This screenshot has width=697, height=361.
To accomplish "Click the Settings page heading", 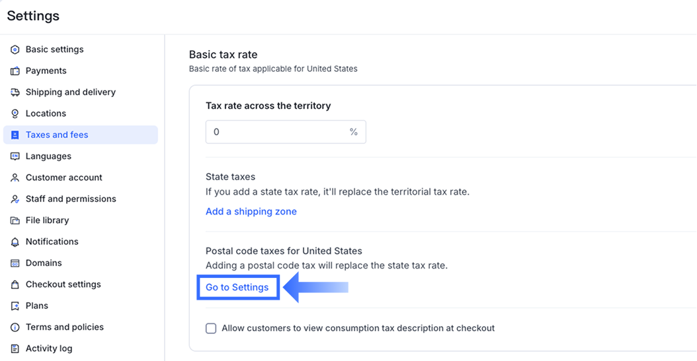I will [33, 16].
